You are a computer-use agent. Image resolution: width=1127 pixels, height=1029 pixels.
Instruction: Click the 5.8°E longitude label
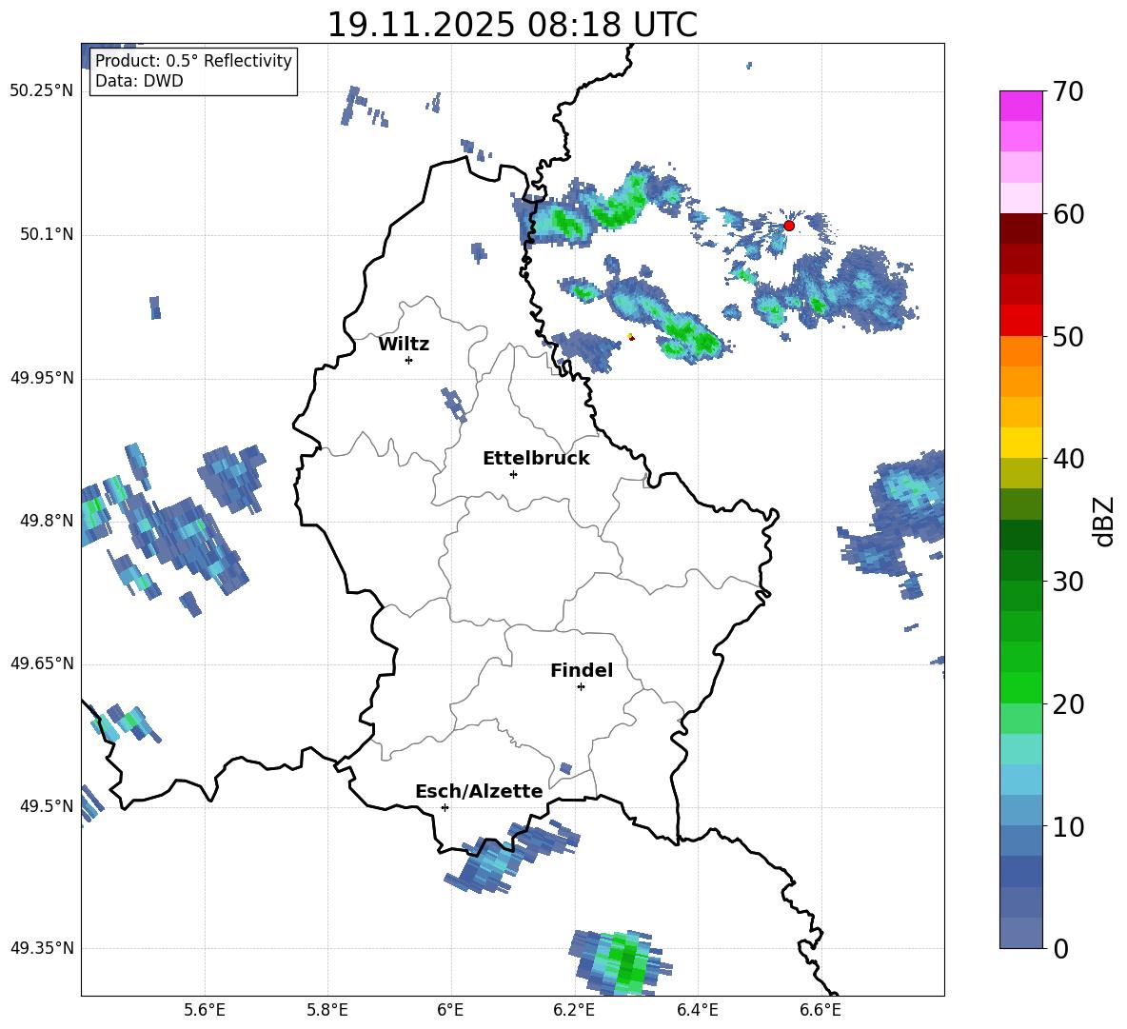pyautogui.click(x=327, y=1010)
